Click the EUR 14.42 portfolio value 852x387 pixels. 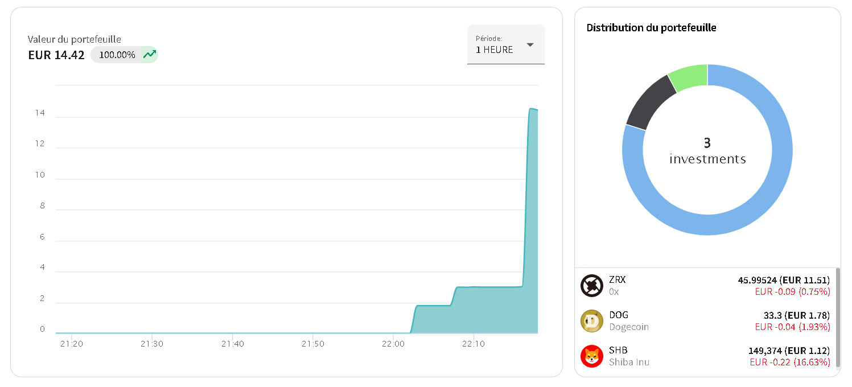click(x=56, y=55)
